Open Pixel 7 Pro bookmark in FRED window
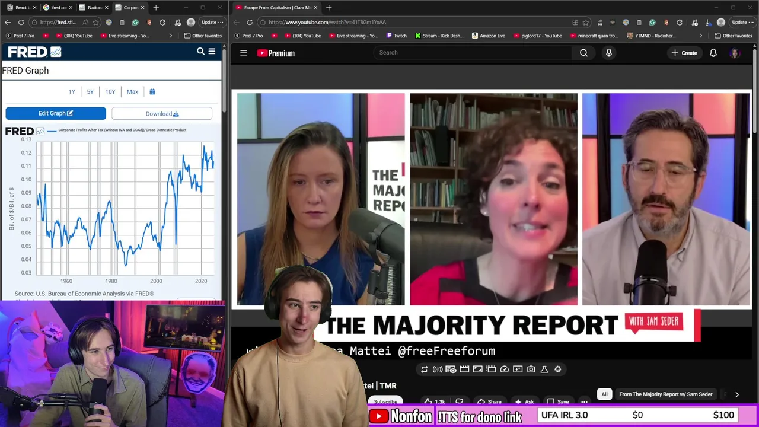The height and width of the screenshot is (427, 759). pyautogui.click(x=20, y=36)
